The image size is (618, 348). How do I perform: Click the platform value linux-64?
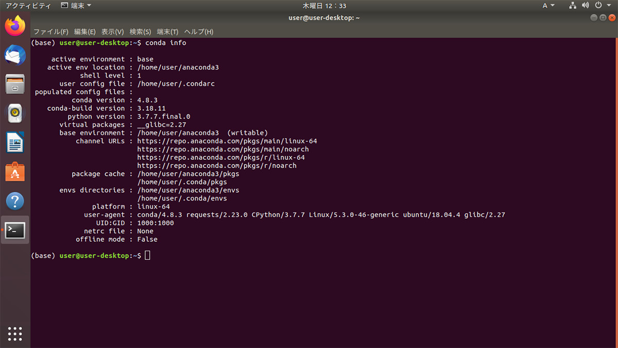[153, 207]
